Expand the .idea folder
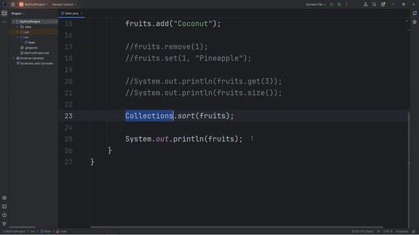This screenshot has height=235, width=419. click(18, 27)
